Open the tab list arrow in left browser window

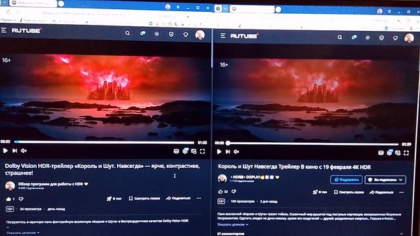tap(5, 3)
